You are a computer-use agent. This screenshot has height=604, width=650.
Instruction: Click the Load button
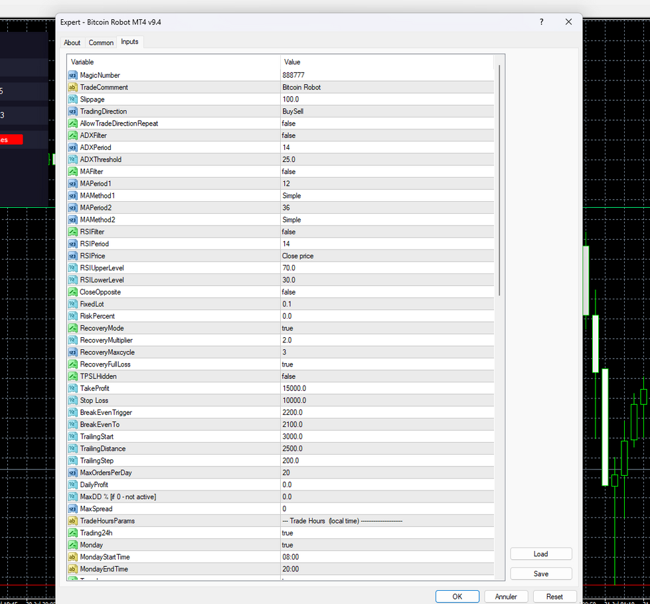[x=541, y=554]
